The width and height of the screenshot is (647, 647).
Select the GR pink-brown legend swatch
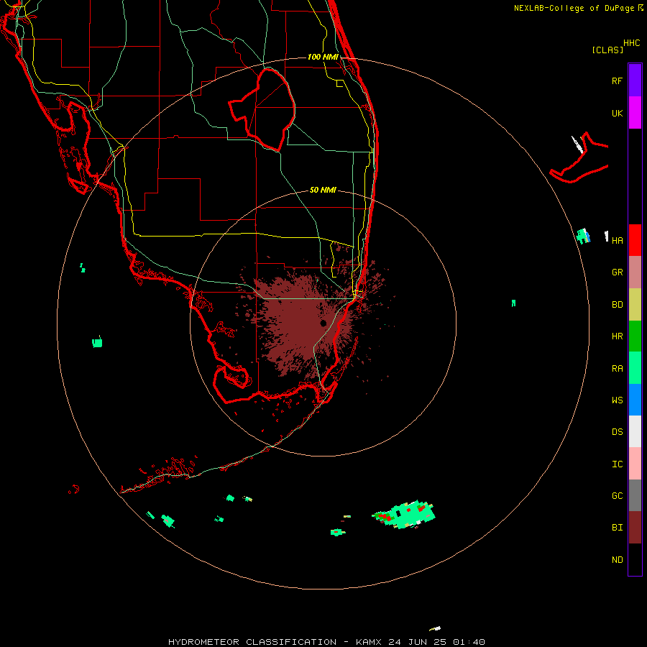635,272
